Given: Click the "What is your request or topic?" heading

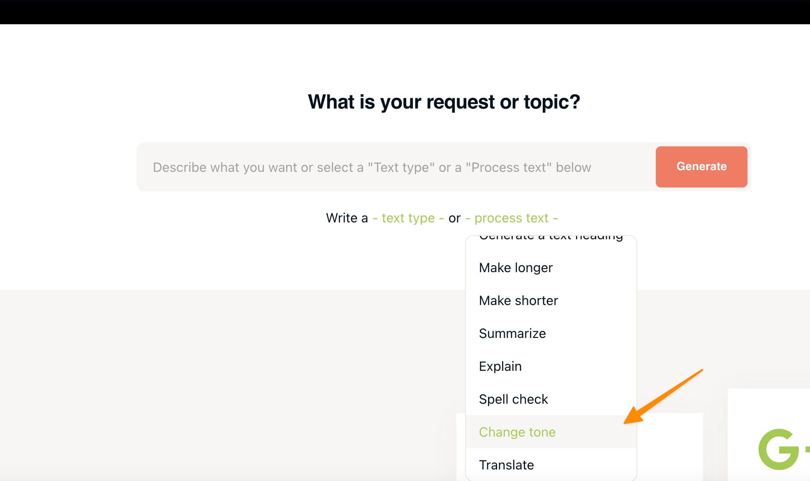Looking at the screenshot, I should (444, 102).
